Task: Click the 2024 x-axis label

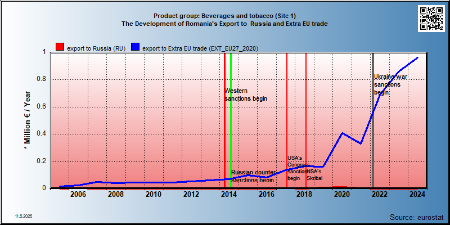Action: (x=417, y=194)
